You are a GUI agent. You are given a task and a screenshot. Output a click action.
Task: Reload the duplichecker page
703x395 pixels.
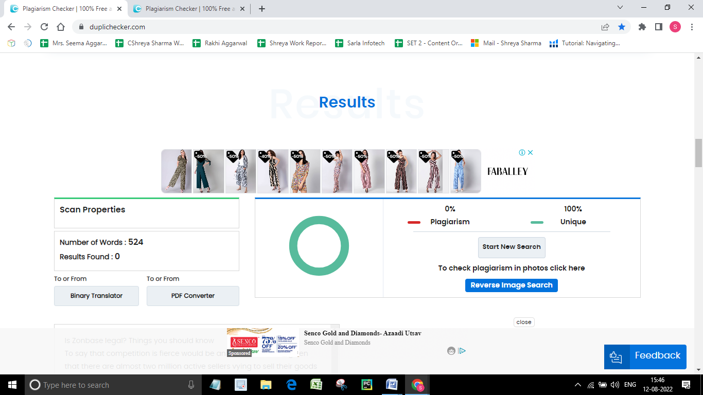[44, 27]
